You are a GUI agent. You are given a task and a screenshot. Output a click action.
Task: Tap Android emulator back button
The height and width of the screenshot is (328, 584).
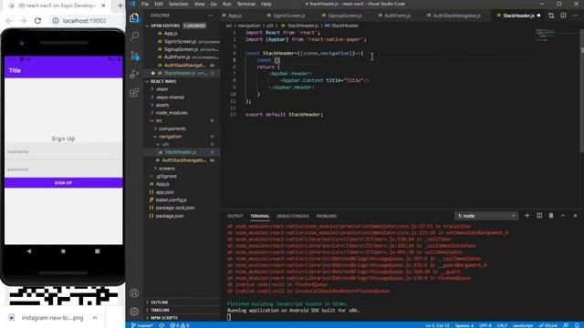(x=29, y=251)
